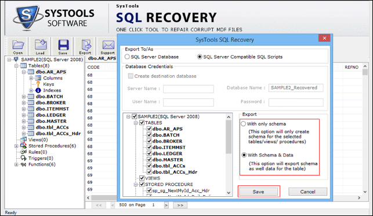Click the Indexes info icon
Image resolution: width=373 pixels, height=216 pixels.
[x=38, y=90]
